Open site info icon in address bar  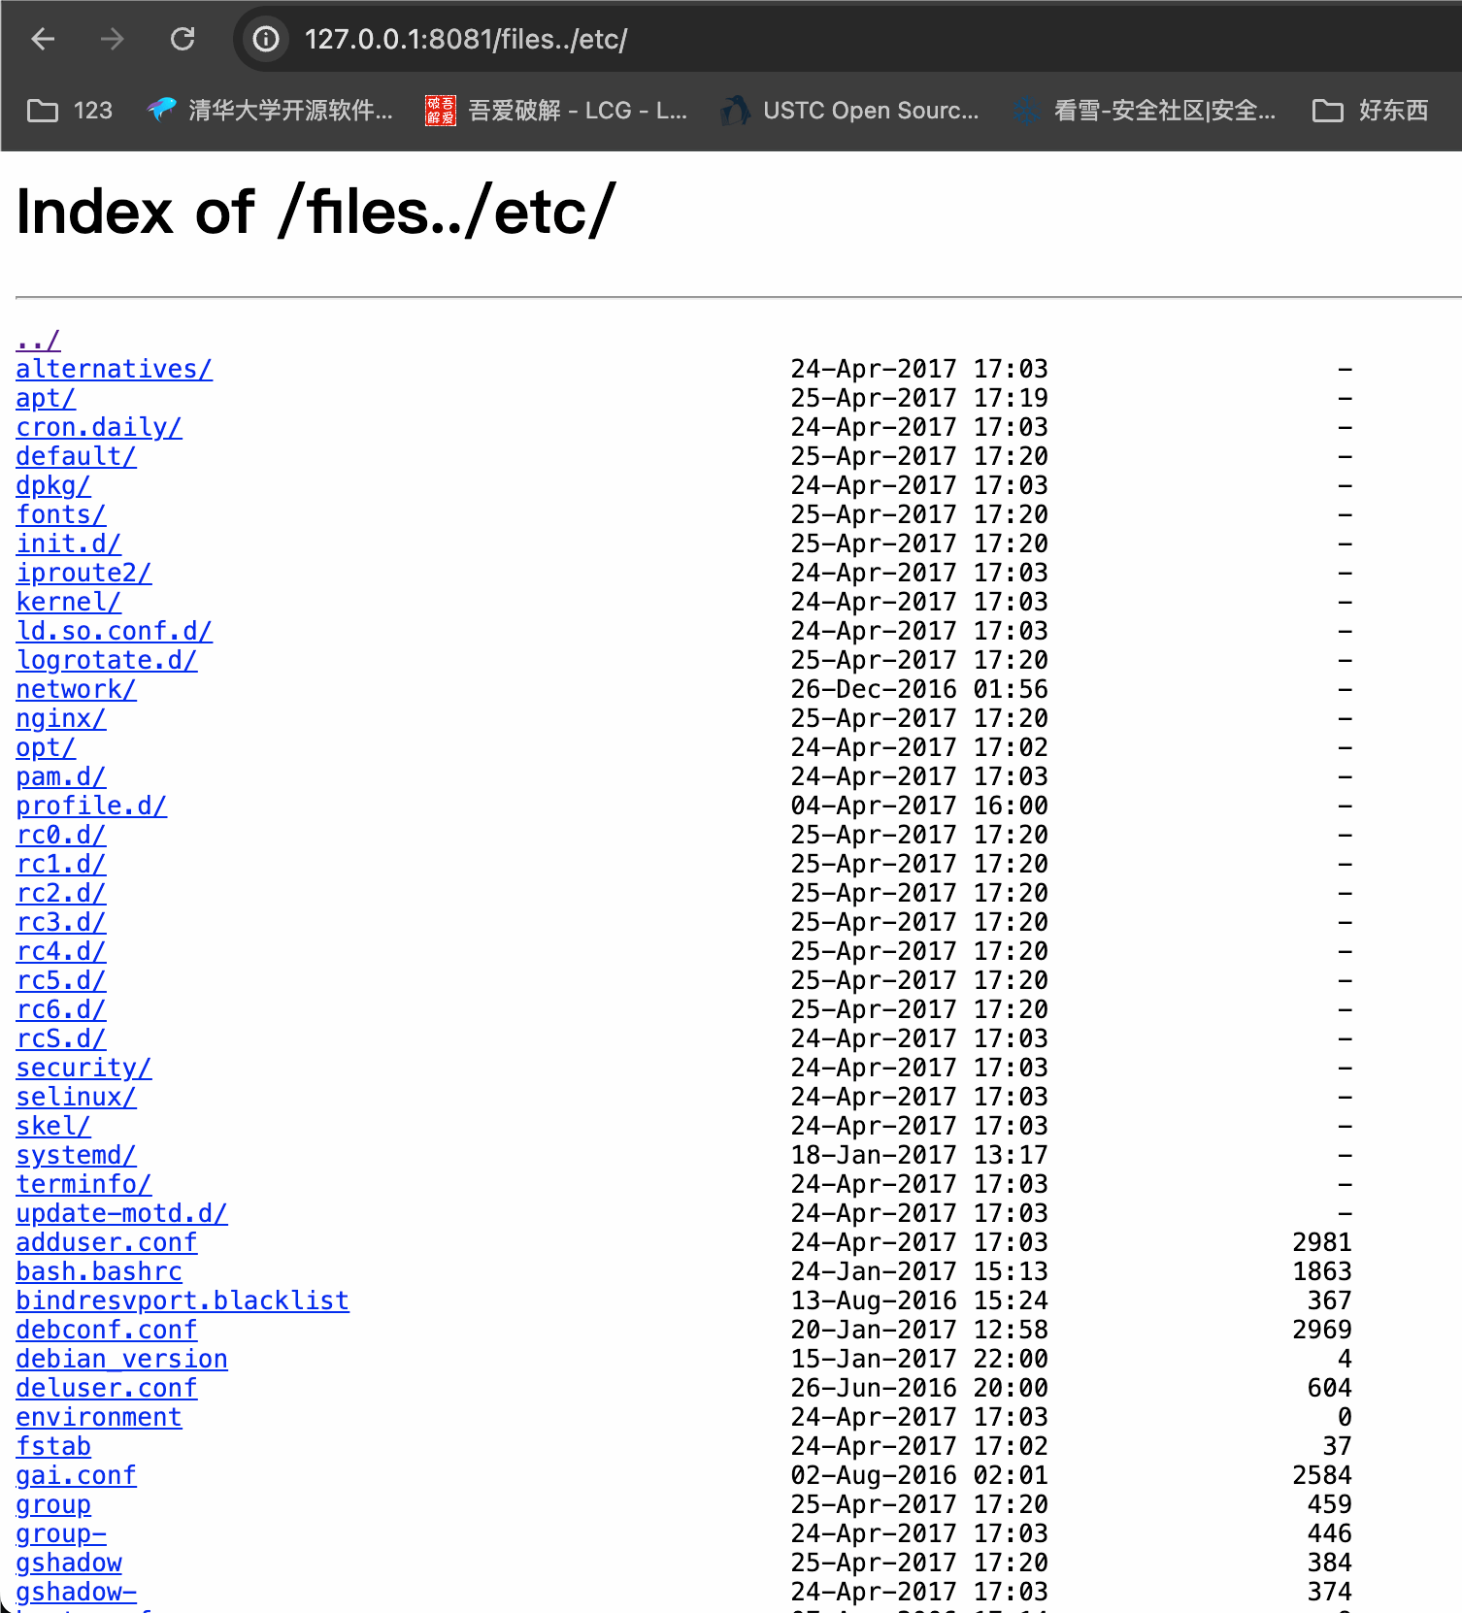tap(266, 39)
